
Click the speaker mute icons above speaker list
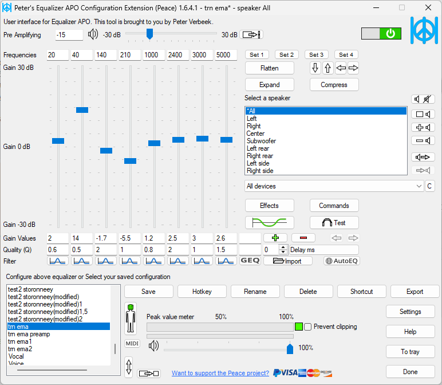[x=423, y=99]
